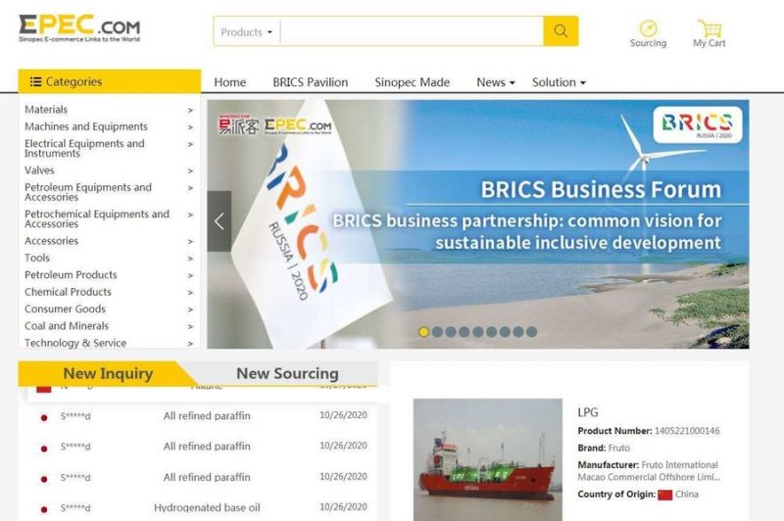Image resolution: width=784 pixels, height=521 pixels.
Task: Expand the News menu dropdown
Action: [x=495, y=82]
